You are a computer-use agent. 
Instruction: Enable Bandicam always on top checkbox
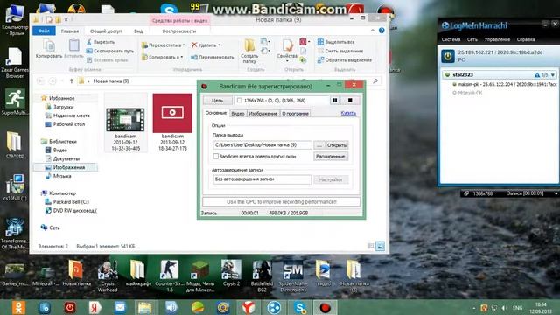pyautogui.click(x=216, y=156)
